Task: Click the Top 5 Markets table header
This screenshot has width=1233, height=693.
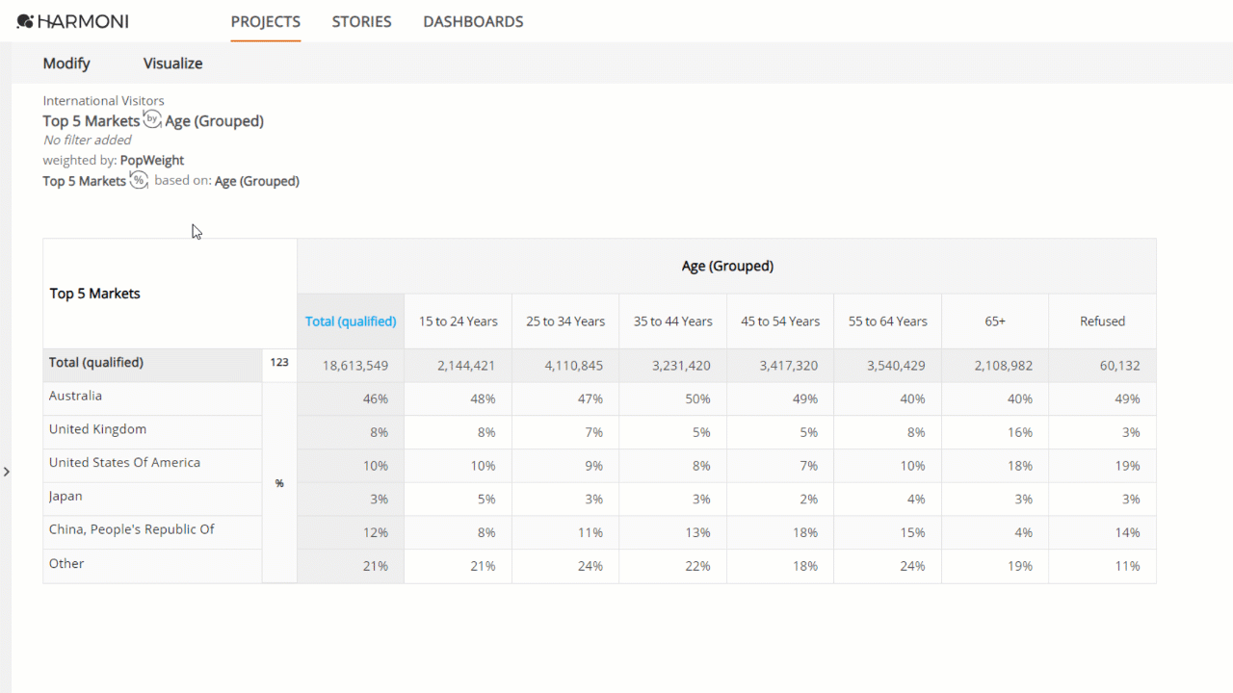Action: click(x=170, y=294)
